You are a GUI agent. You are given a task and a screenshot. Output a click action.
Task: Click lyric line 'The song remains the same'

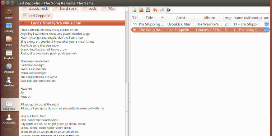click(x=38, y=77)
